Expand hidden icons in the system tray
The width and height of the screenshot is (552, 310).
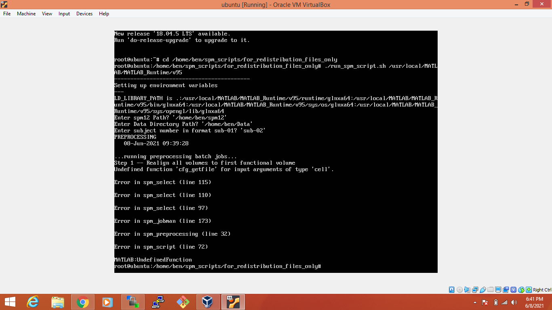click(475, 302)
